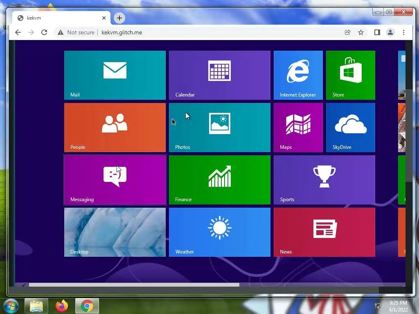Open Chrome's three-dot menu
Image resolution: width=419 pixels, height=314 pixels.
pyautogui.click(x=403, y=32)
